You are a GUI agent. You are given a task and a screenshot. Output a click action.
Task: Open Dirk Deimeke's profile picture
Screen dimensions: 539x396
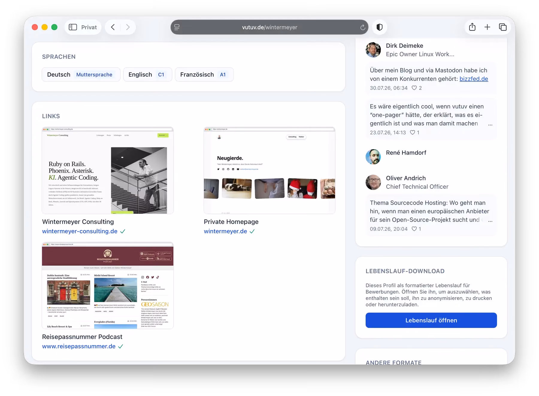coord(373,50)
